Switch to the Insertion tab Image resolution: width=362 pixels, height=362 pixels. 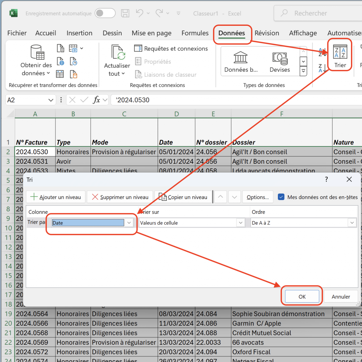click(x=79, y=33)
